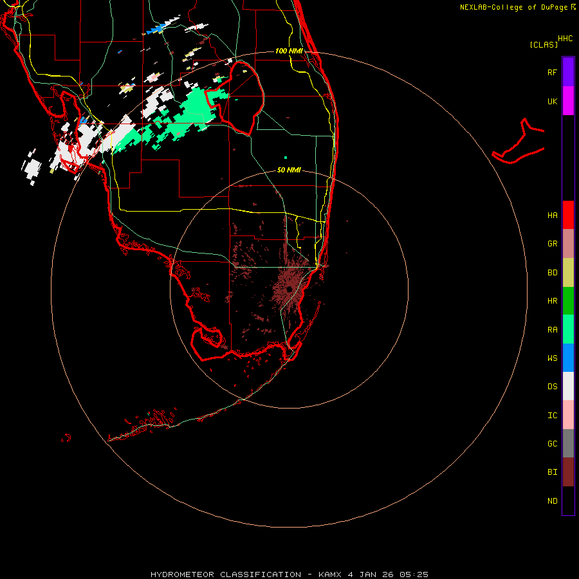
Task: Click the [CLAS] units label
Action: tap(544, 44)
